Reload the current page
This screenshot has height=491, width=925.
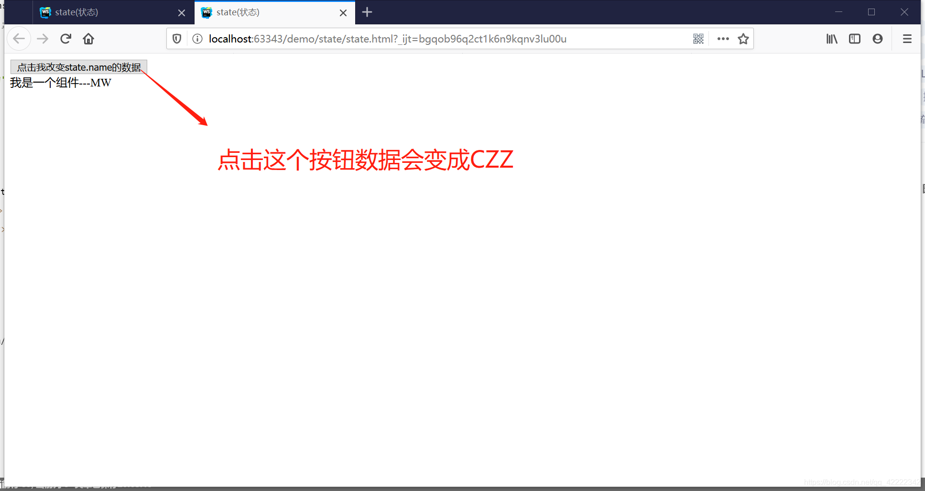coord(65,39)
